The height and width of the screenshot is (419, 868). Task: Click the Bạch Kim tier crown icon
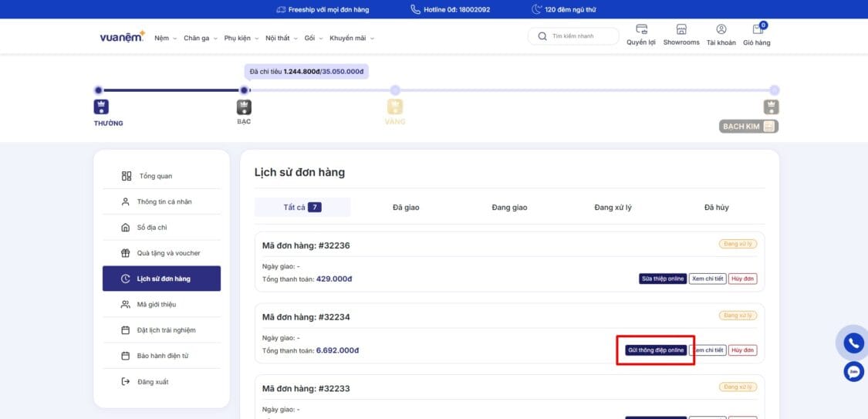pos(771,106)
